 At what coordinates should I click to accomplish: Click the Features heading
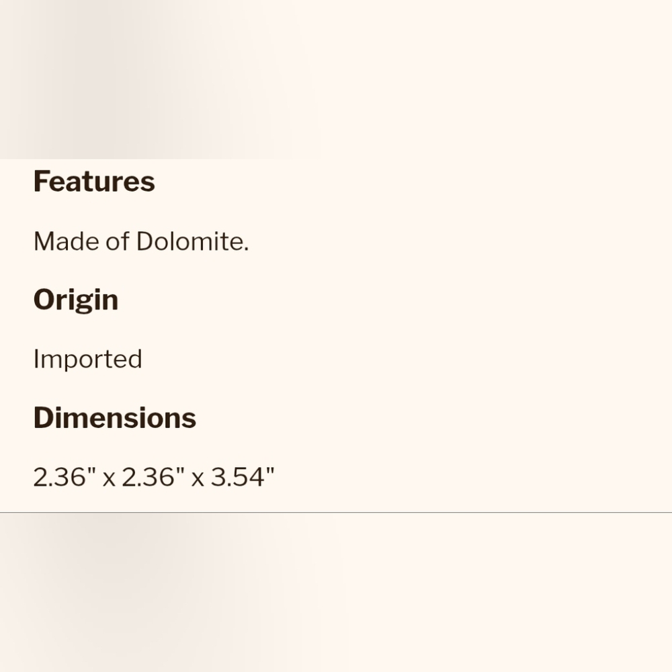pyautogui.click(x=94, y=181)
